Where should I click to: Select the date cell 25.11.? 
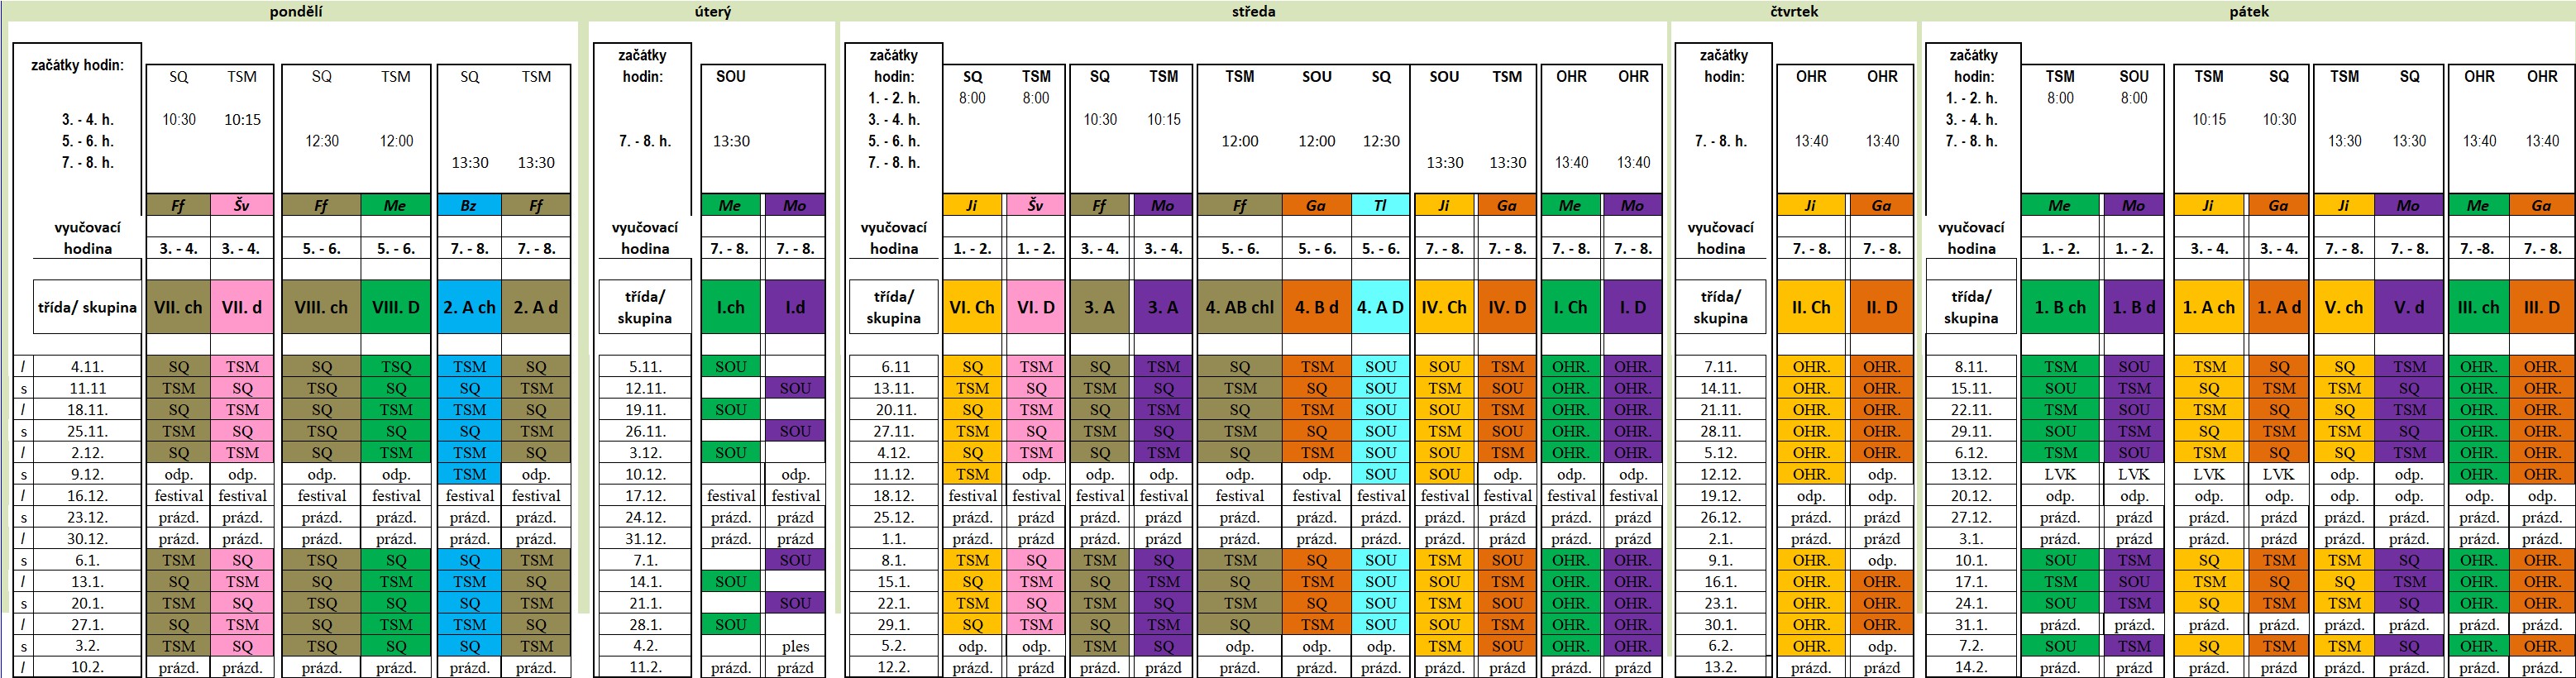coord(88,431)
